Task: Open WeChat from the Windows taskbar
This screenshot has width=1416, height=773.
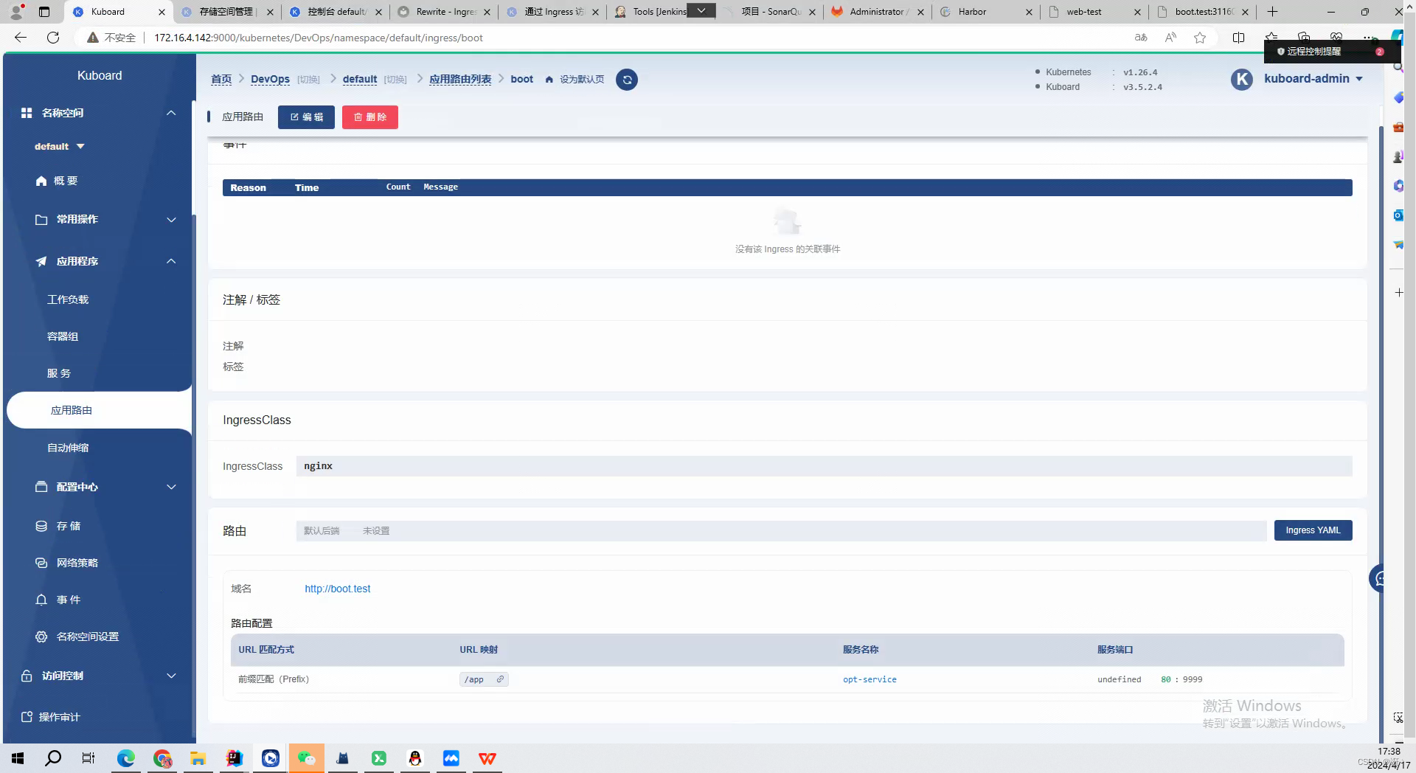Action: tap(305, 758)
